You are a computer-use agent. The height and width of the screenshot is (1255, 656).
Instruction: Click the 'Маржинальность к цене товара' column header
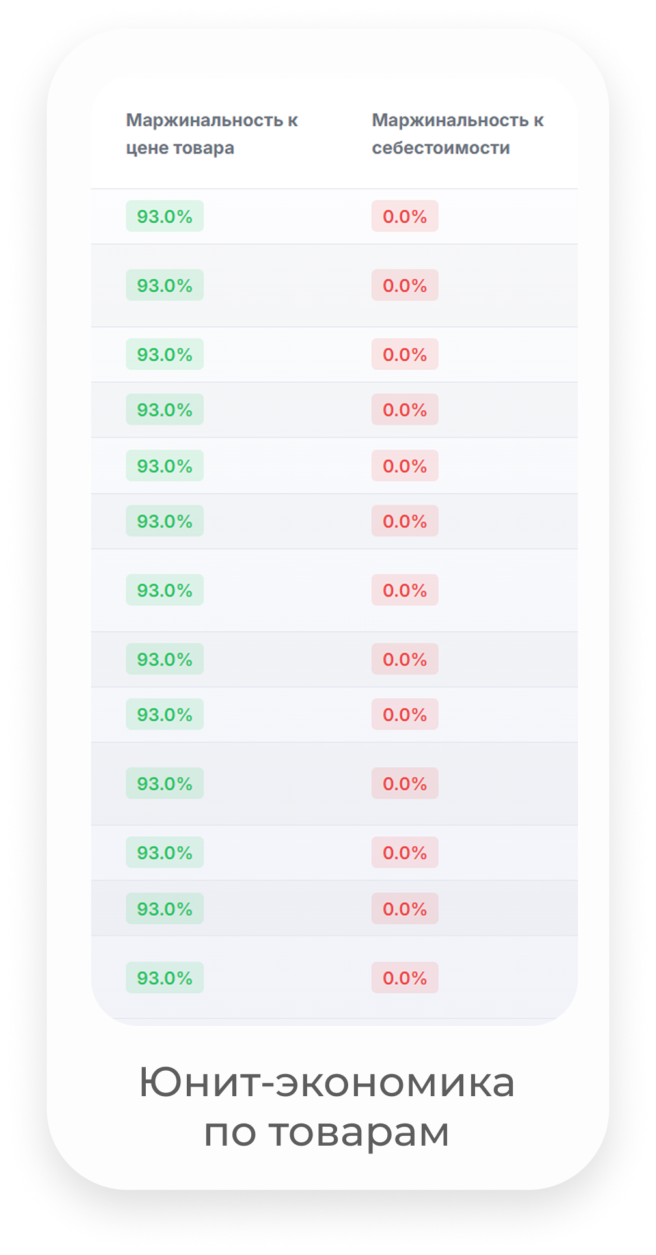pyautogui.click(x=212, y=134)
